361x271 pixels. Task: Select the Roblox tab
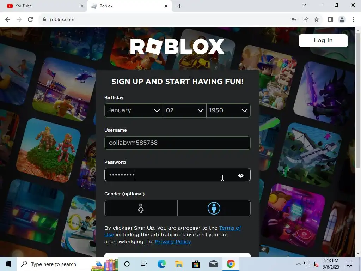[129, 6]
